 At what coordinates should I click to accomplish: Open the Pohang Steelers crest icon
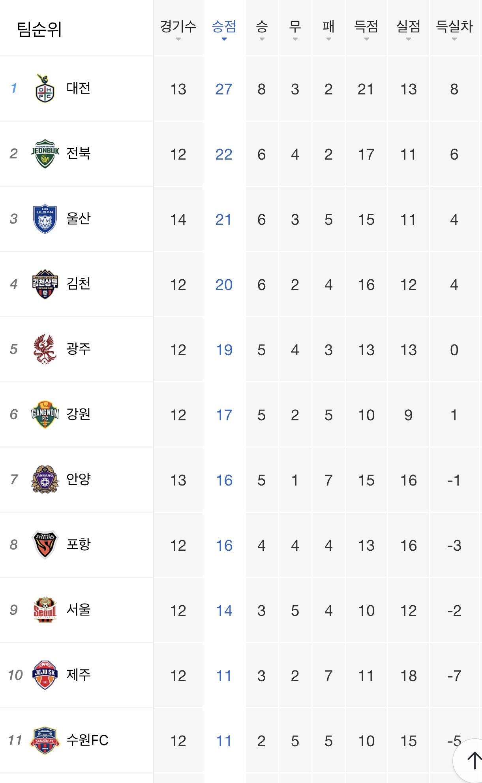tap(45, 545)
